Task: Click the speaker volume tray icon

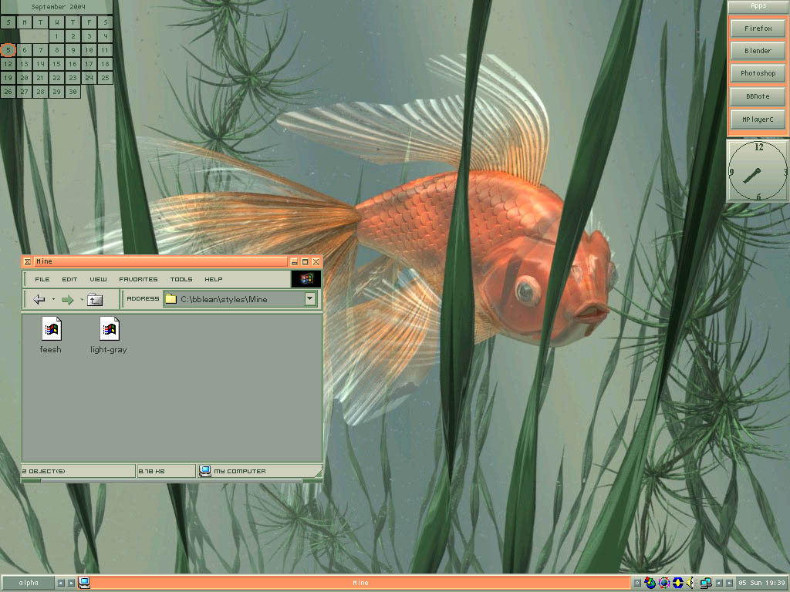Action: [690, 583]
